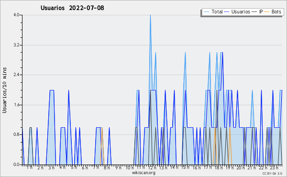
Task: Click the '22 h' x-axis label
Action: pyautogui.click(x=263, y=168)
